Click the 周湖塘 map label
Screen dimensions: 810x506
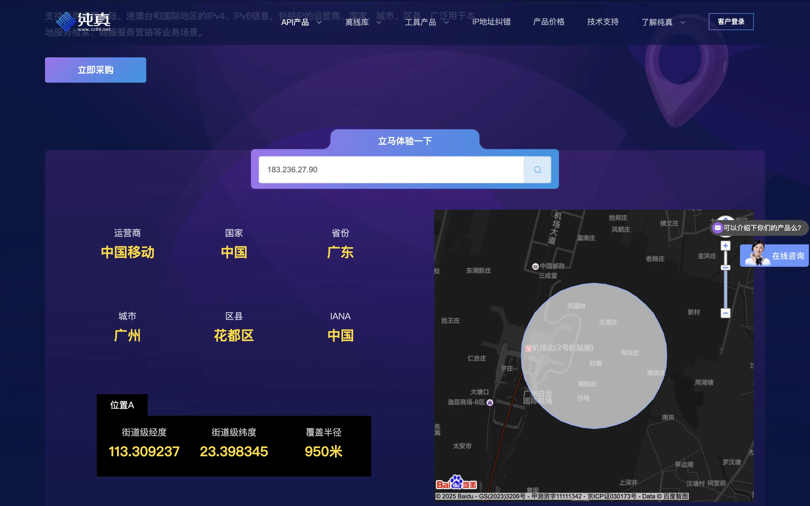point(704,382)
